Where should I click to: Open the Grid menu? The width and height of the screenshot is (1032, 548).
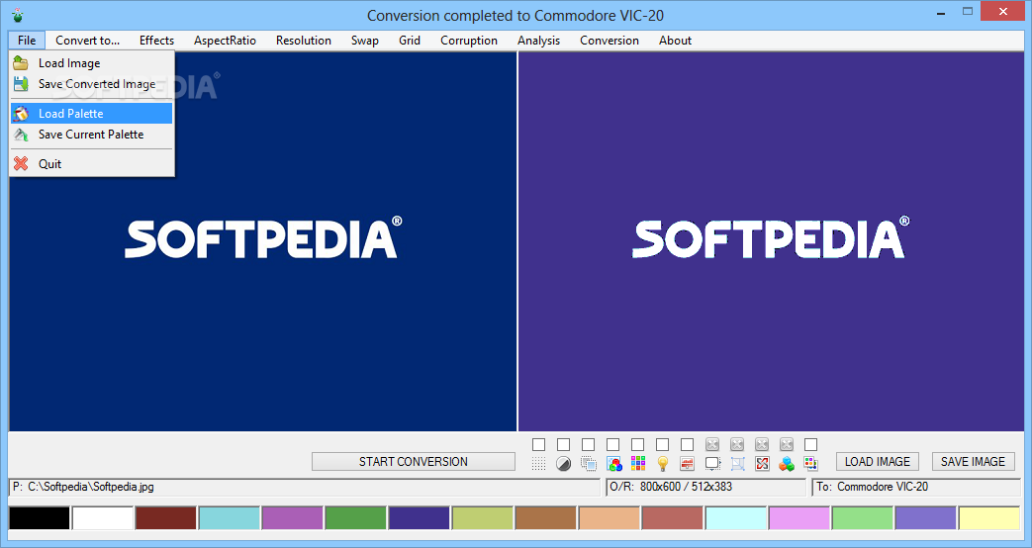tap(410, 41)
